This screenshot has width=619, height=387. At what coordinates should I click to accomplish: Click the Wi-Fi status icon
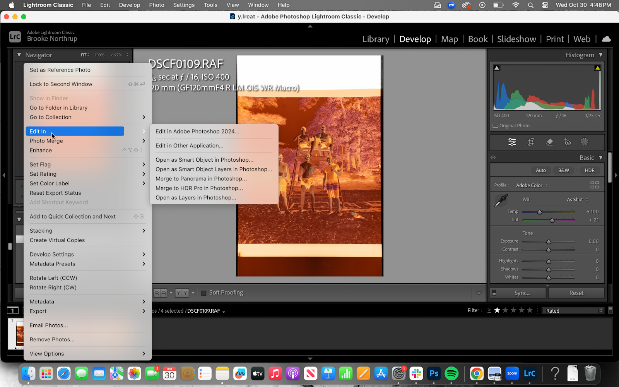[x=516, y=5]
